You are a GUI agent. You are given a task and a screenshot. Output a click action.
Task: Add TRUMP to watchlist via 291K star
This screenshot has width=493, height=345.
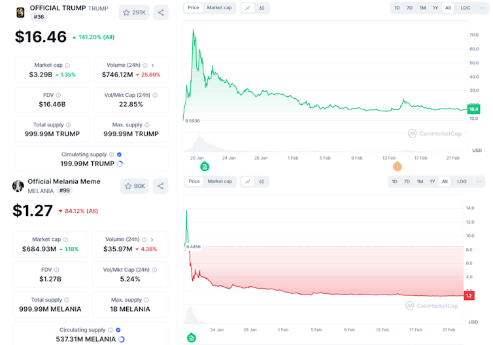point(134,12)
